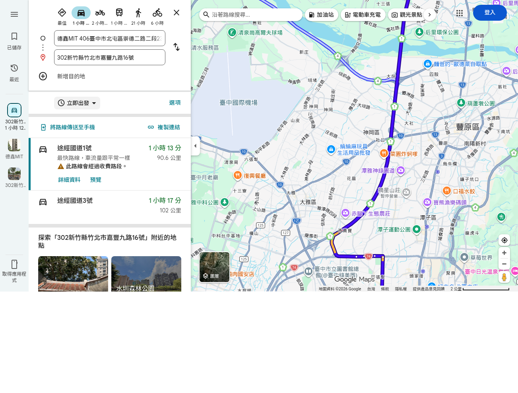This screenshot has height=393, width=518.
Task: Show more category chips arrow
Action: pos(429,15)
